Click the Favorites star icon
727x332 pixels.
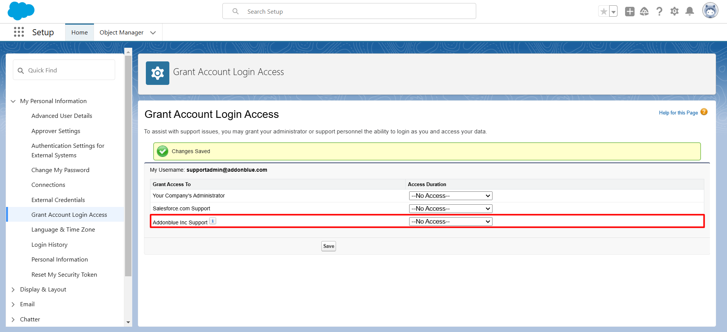pyautogui.click(x=603, y=11)
